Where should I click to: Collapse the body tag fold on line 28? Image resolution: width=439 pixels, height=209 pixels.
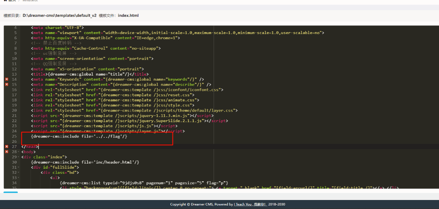pyautogui.click(x=19, y=152)
